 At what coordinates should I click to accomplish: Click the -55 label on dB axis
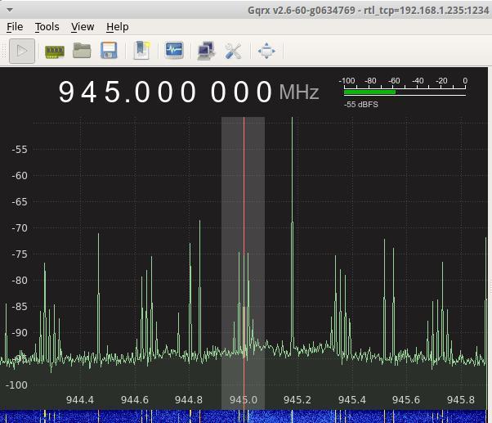pyautogui.click(x=20, y=149)
